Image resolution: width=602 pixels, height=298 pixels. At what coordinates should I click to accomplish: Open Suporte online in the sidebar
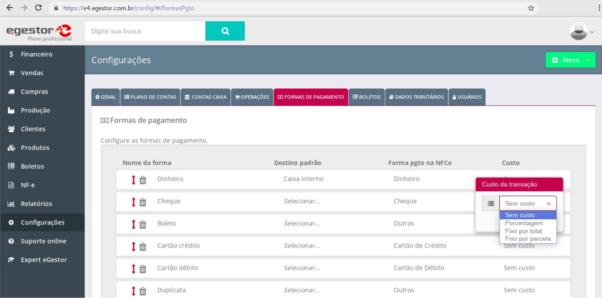[42, 241]
